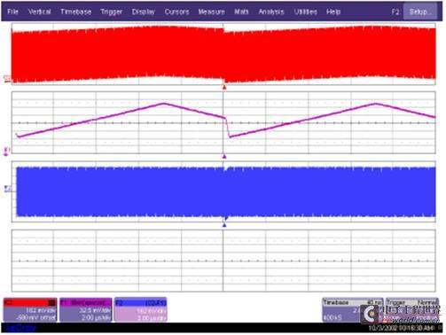This screenshot has height=335, width=446.
Task: Select the blue trigger triangle below F2 grid
Action: click(x=224, y=225)
